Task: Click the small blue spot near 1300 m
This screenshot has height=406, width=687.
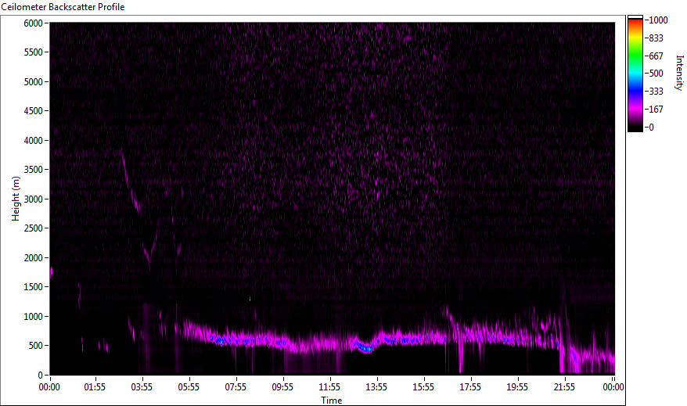Action: [x=250, y=299]
